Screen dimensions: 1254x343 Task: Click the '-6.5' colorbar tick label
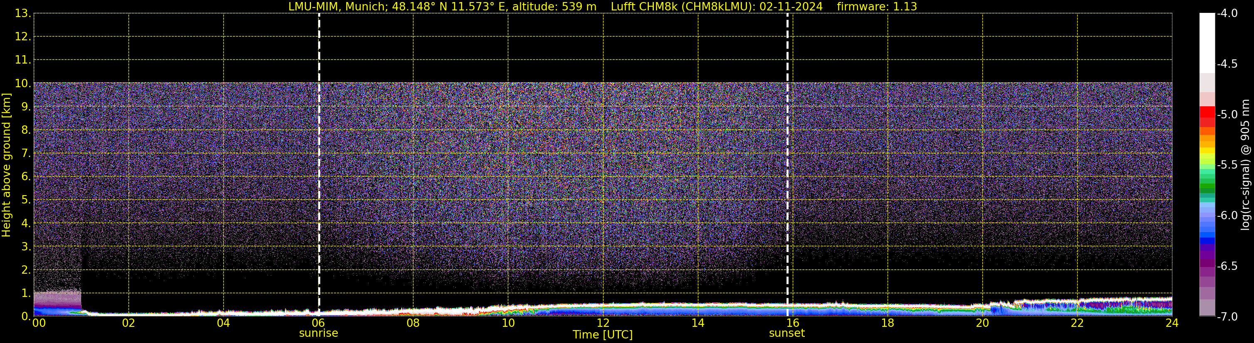[x=1227, y=266]
